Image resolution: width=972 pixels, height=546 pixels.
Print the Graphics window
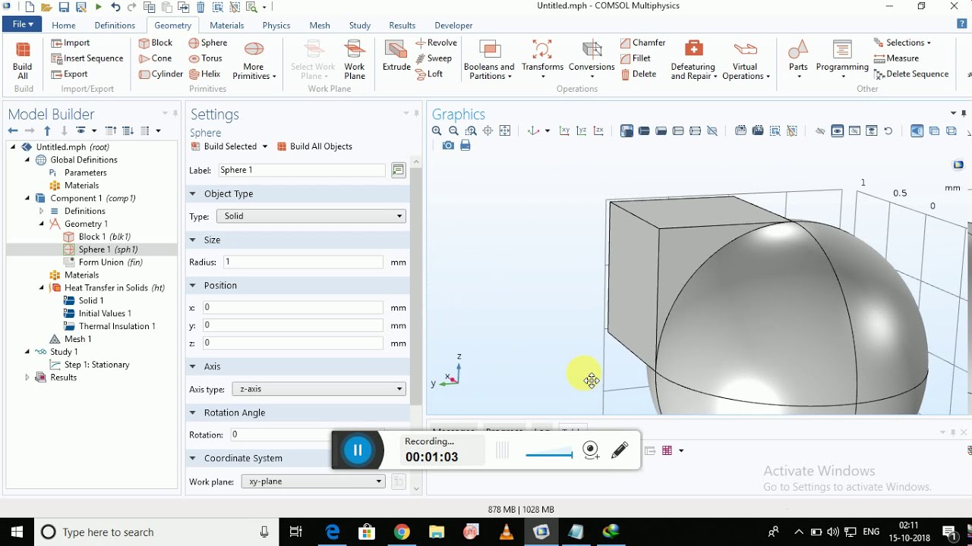pos(465,146)
